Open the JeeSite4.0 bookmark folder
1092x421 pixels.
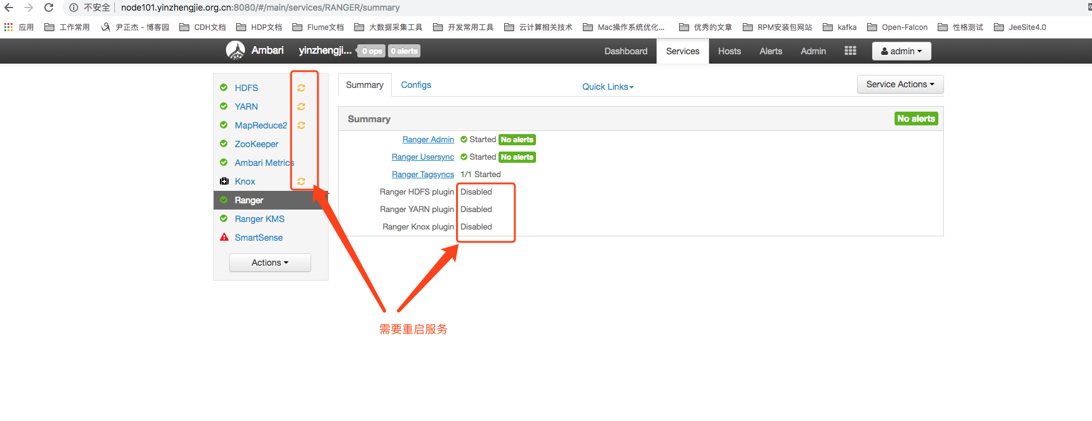(x=1020, y=27)
